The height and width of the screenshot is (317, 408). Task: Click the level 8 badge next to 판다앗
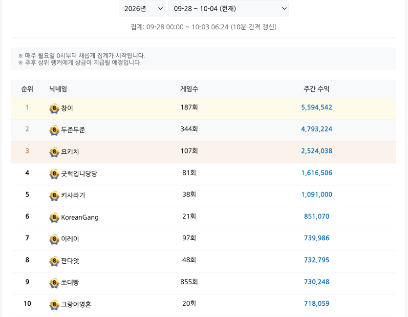(x=54, y=261)
